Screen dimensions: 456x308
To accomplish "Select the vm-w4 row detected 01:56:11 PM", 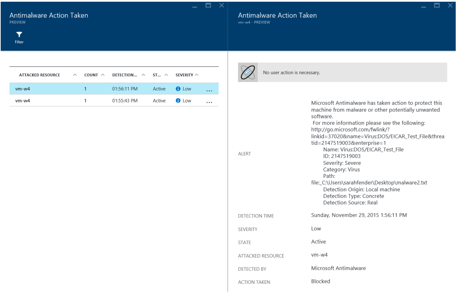I will click(x=114, y=89).
